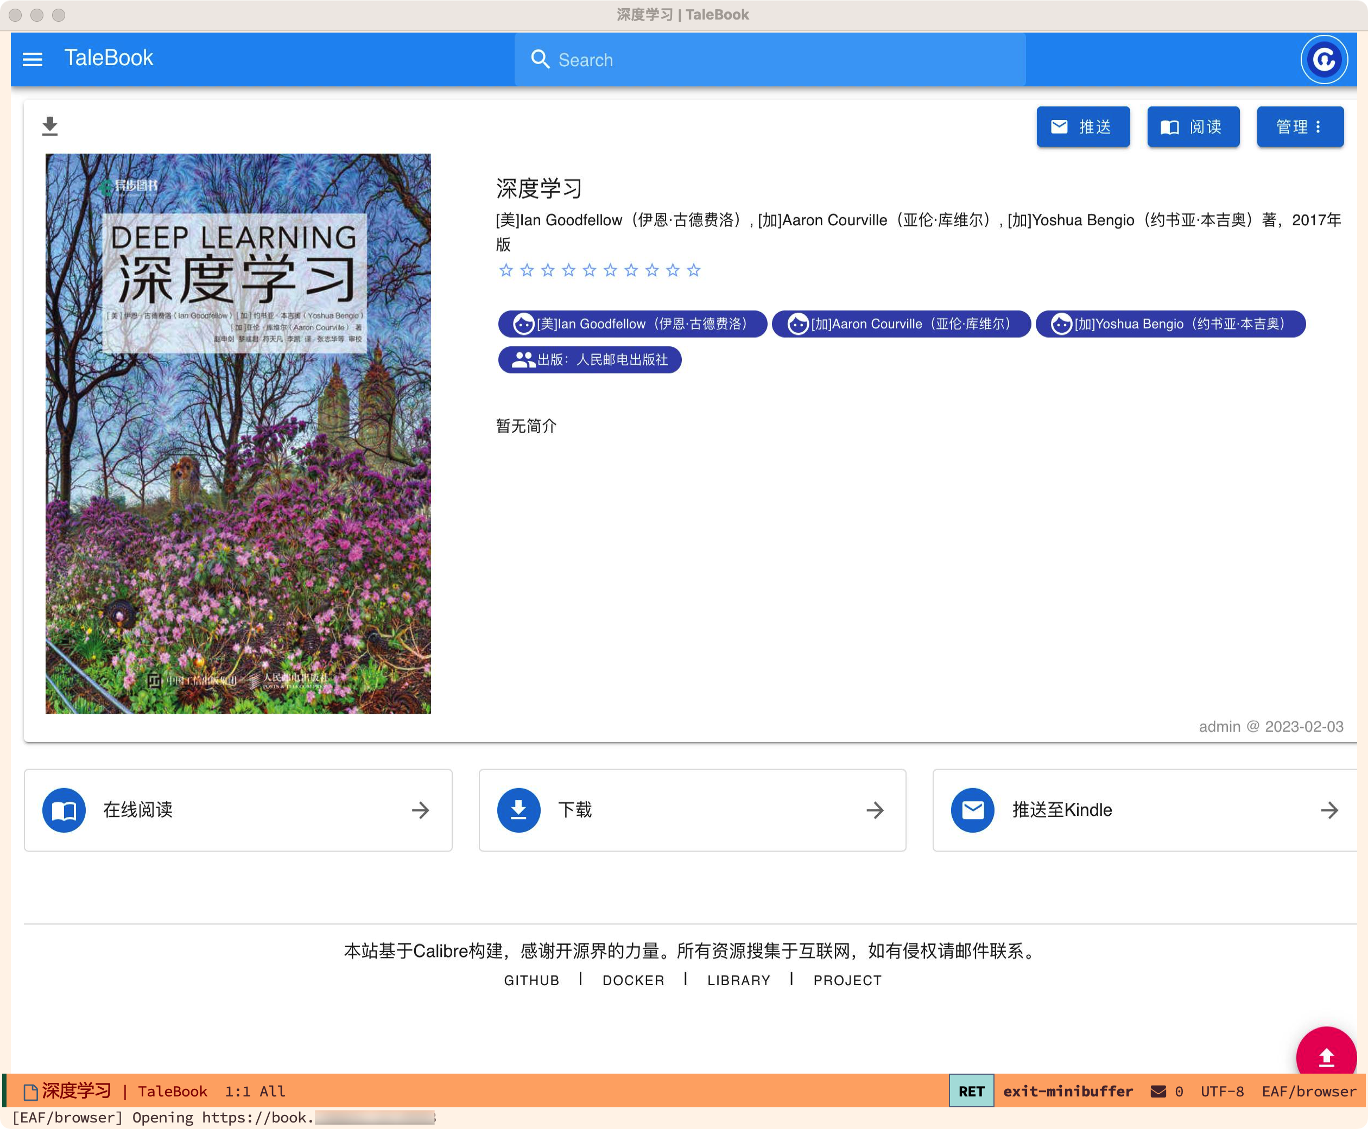Click the EAF/browser mode indicator

click(1309, 1092)
